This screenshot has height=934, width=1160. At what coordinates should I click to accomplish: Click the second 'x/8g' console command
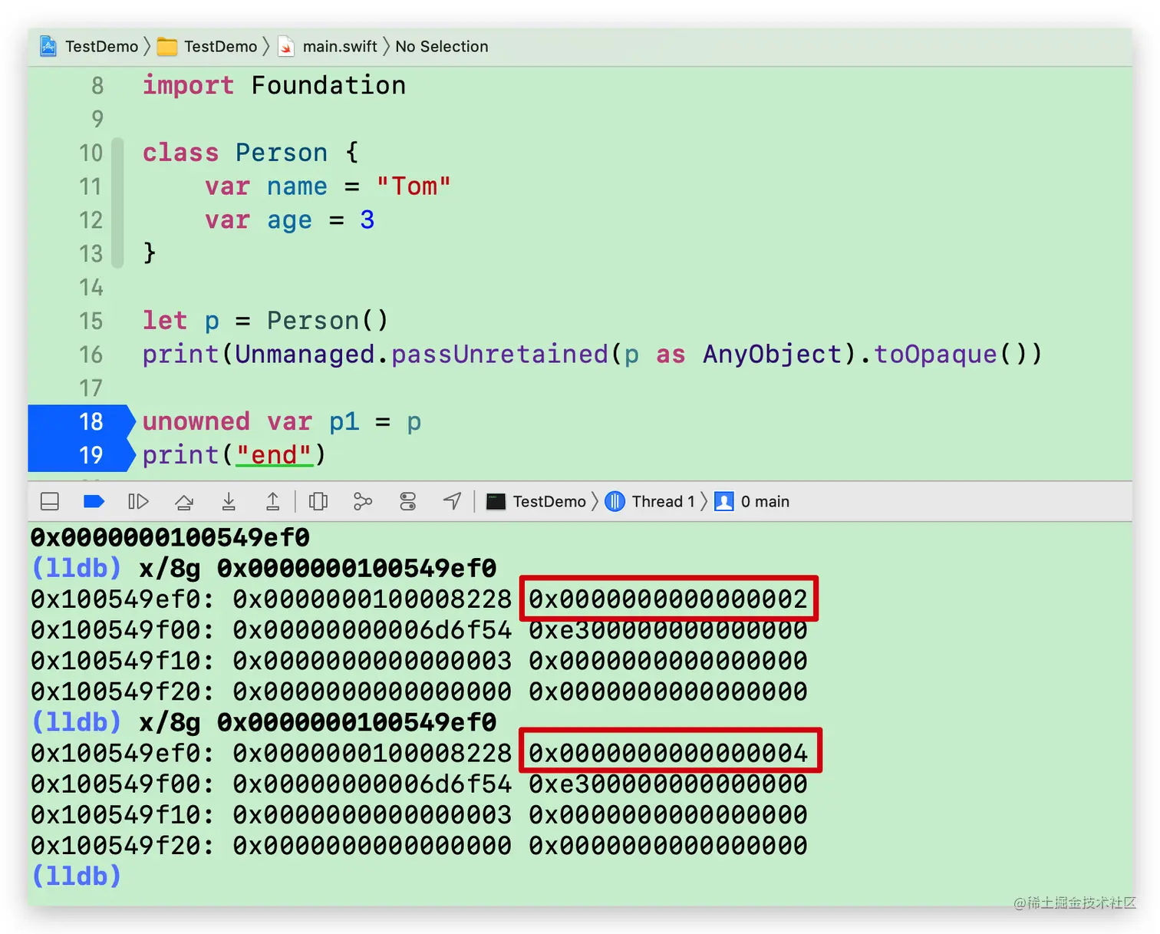tap(318, 722)
